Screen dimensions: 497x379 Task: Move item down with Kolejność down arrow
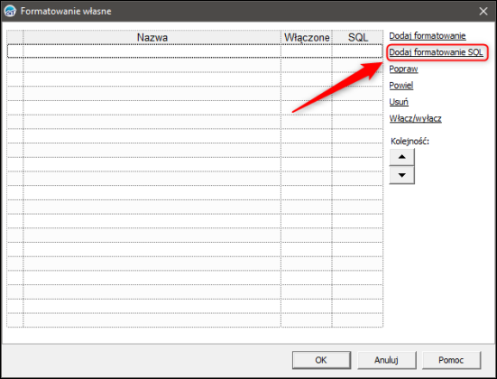[401, 175]
